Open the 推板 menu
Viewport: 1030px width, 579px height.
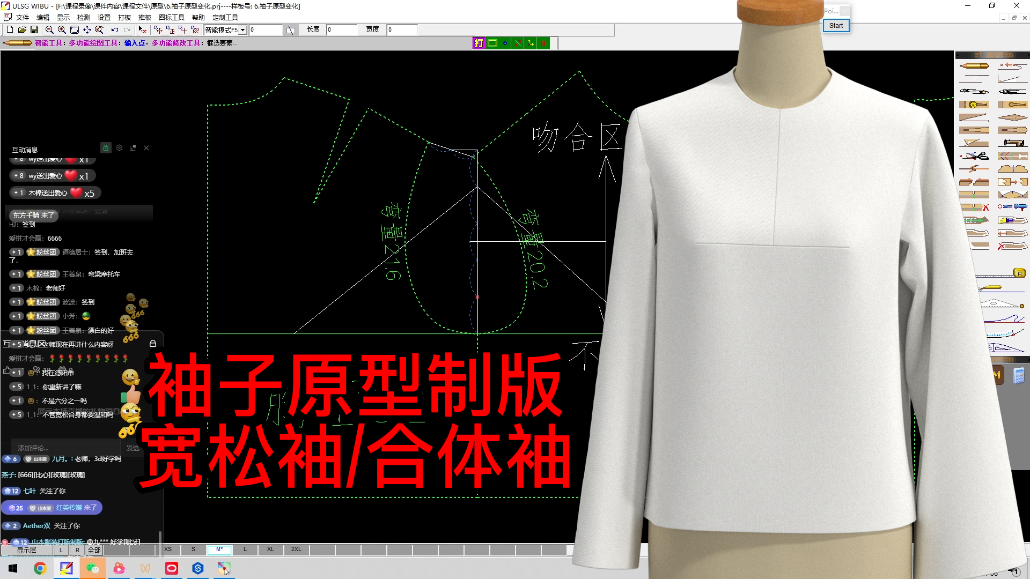(145, 18)
